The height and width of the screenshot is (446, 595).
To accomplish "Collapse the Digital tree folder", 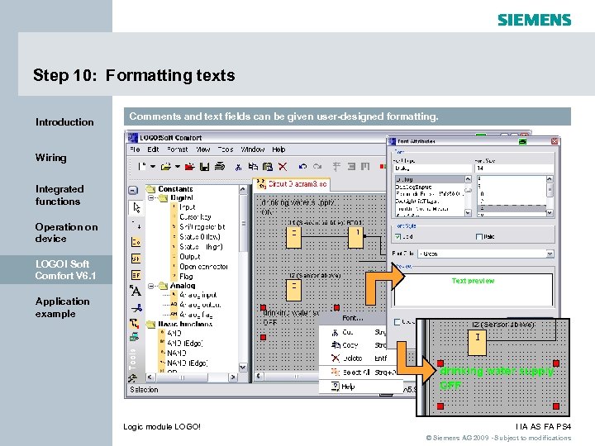I will [151, 198].
